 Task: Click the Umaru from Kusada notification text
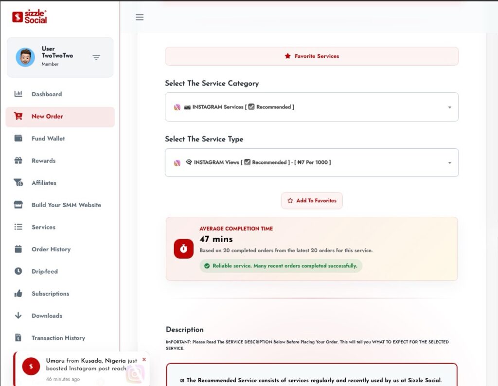[91, 365]
